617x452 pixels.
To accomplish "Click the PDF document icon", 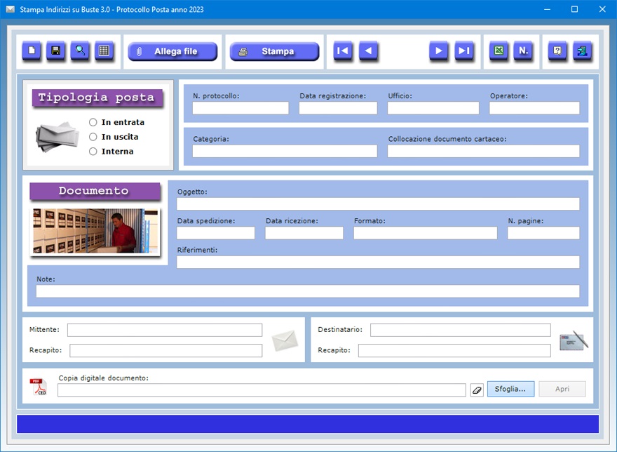I will (38, 387).
